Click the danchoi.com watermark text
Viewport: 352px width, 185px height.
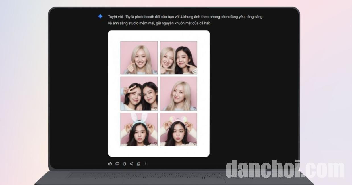point(285,169)
